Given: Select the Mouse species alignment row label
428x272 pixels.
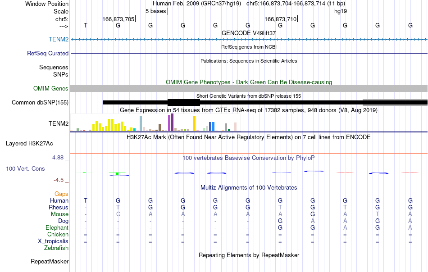Looking at the screenshot, I should tap(59, 214).
